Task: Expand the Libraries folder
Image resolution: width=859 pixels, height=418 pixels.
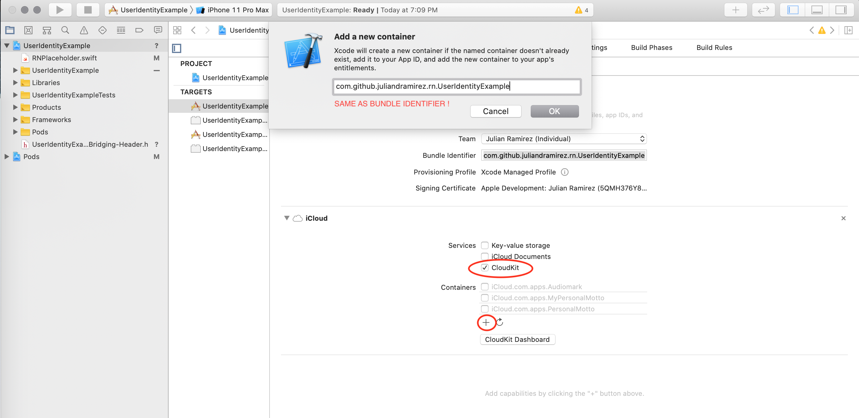Action: 15,83
